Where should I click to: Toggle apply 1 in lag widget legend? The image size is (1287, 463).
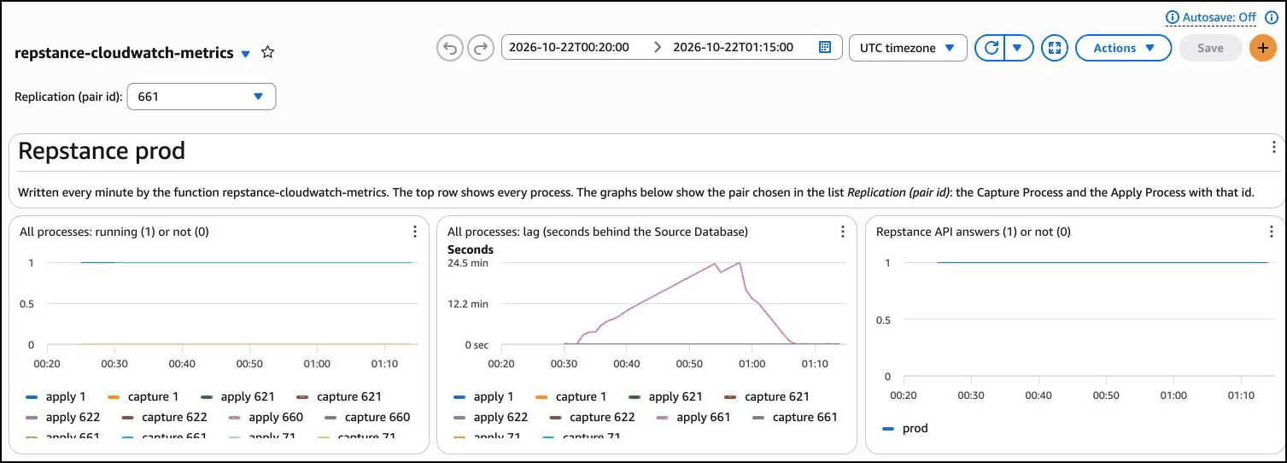pos(483,396)
